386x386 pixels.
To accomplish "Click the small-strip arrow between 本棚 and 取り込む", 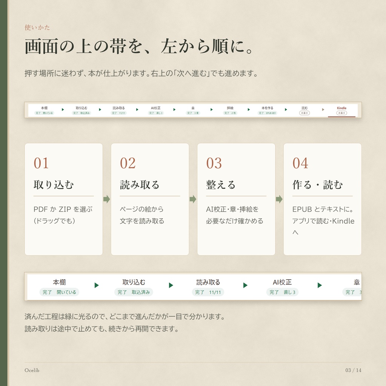I will 63,110.
